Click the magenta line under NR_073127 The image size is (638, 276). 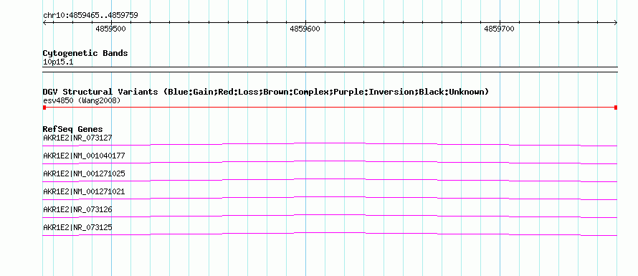coord(330,144)
